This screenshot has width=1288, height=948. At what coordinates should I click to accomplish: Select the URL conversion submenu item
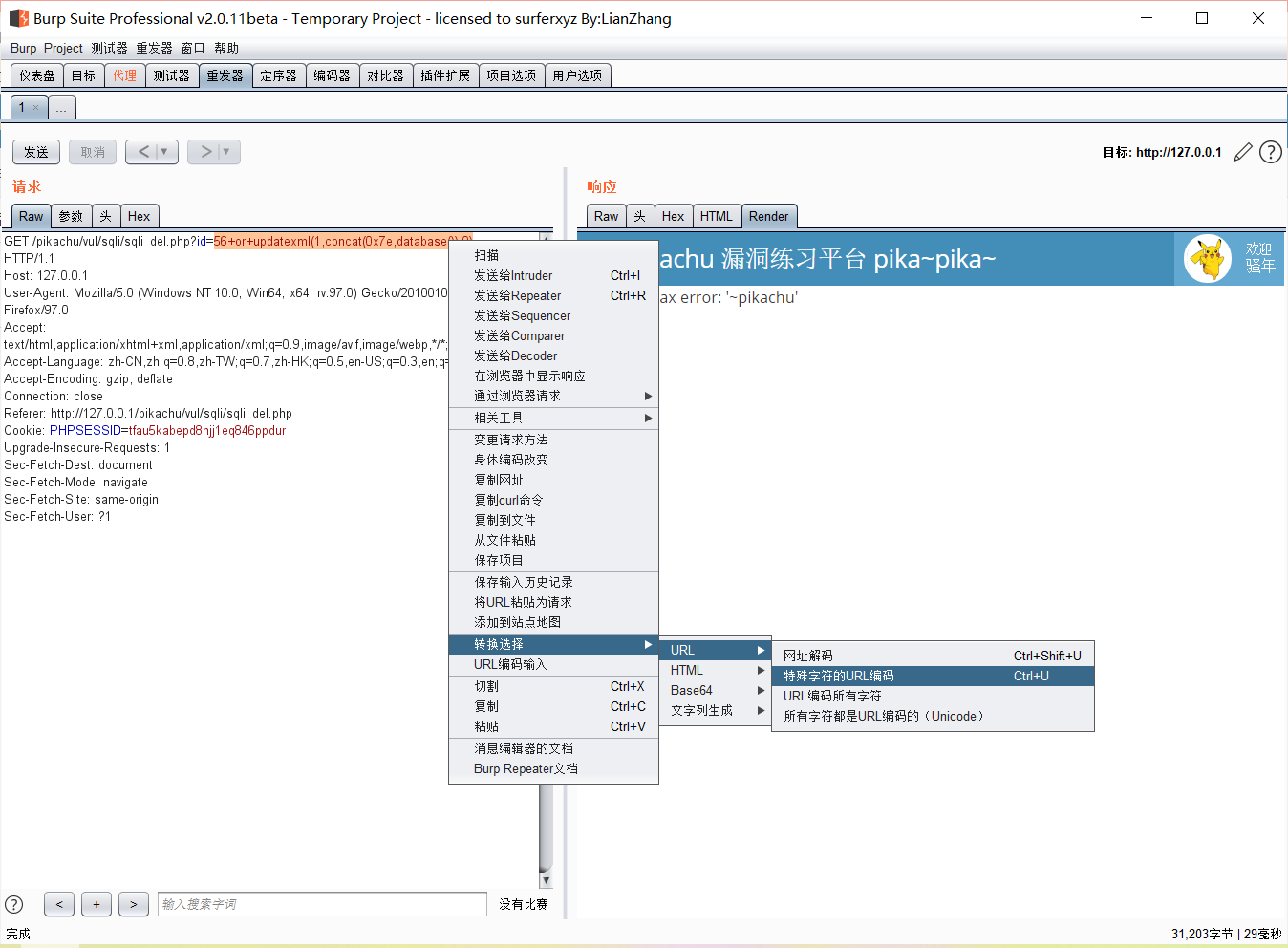715,650
